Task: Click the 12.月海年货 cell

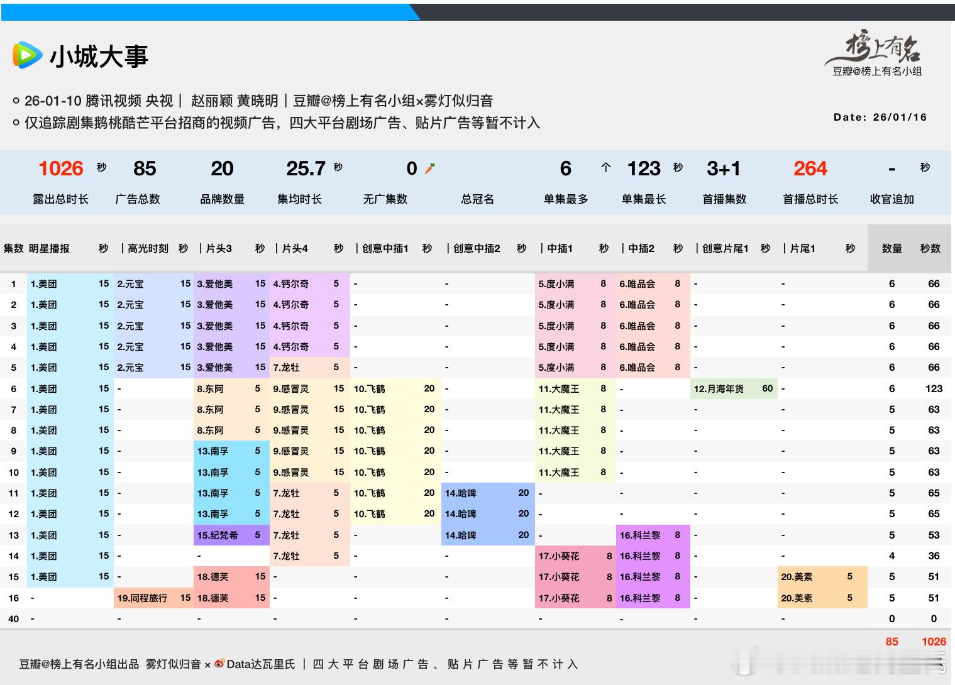Action: click(x=719, y=389)
